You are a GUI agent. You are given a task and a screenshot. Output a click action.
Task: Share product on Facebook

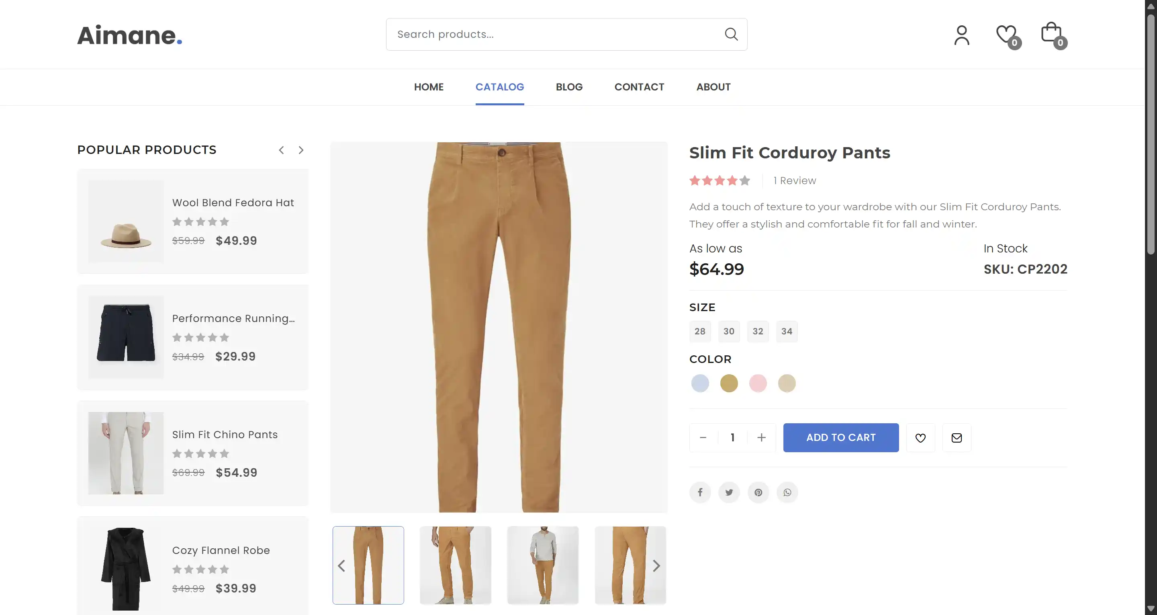[700, 492]
